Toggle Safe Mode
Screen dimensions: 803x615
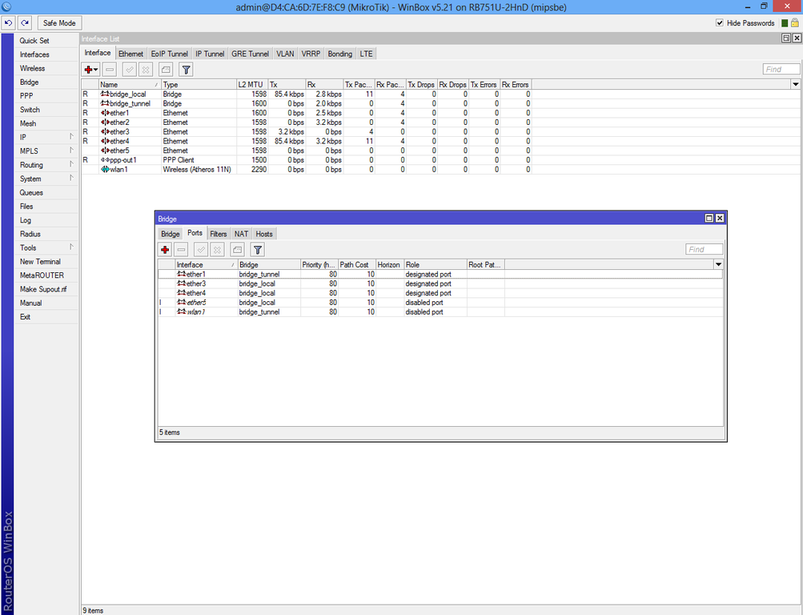pos(59,23)
